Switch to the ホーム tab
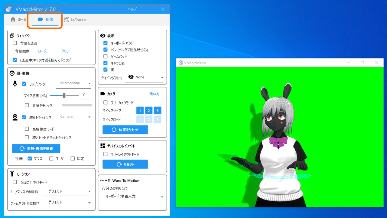Screen dimensions: 387x218 coord(18,19)
